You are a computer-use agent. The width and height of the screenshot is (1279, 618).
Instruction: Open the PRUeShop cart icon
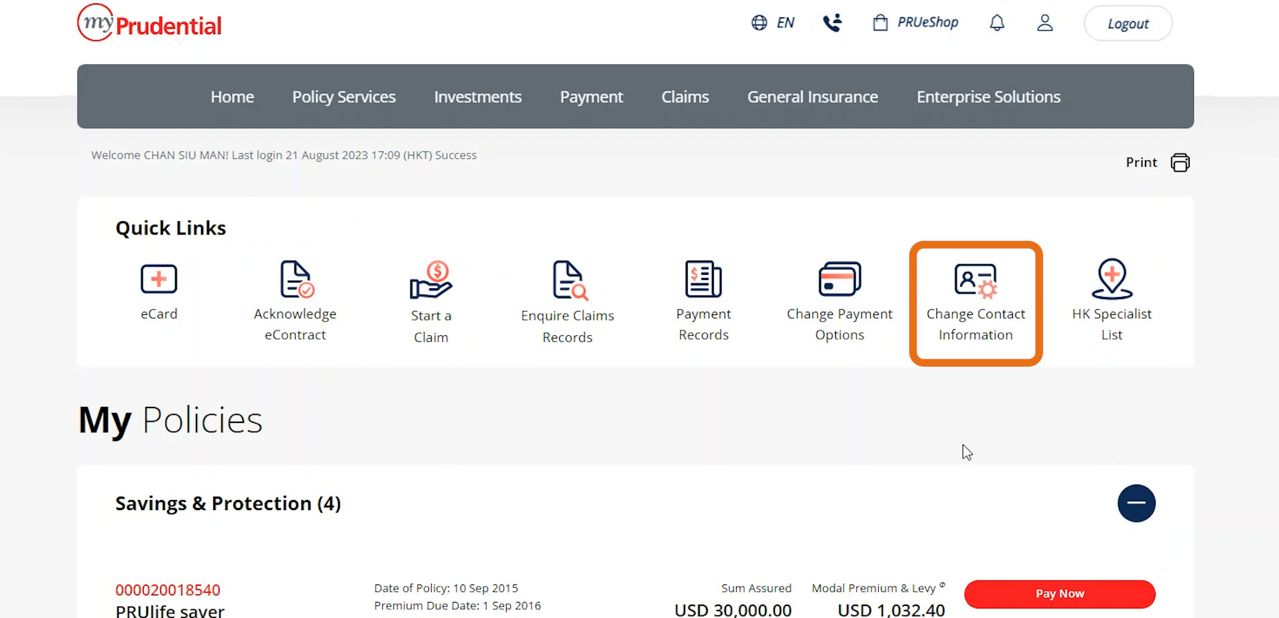pos(879,22)
